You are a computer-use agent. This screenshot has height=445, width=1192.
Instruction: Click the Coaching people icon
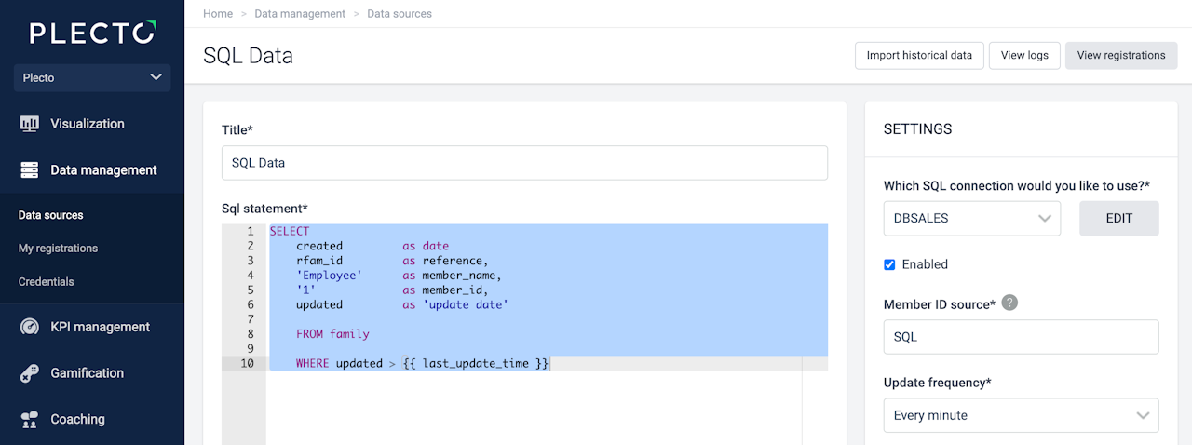coord(30,419)
